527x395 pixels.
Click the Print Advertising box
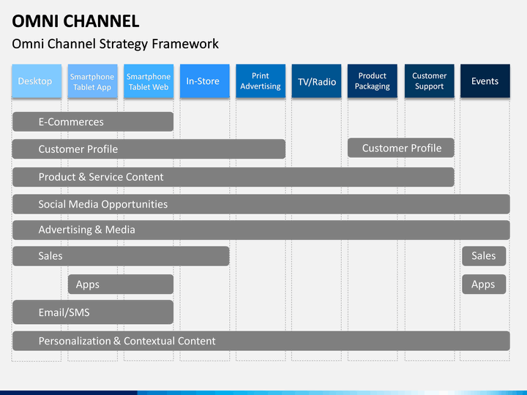261,81
